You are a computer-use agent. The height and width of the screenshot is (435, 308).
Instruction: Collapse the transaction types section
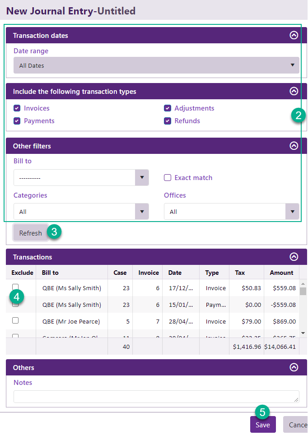(x=294, y=91)
